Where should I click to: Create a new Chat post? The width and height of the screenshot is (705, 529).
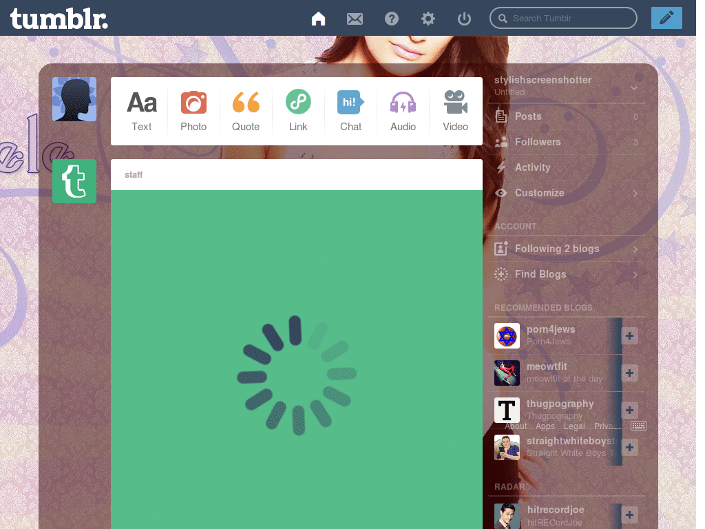pyautogui.click(x=350, y=111)
